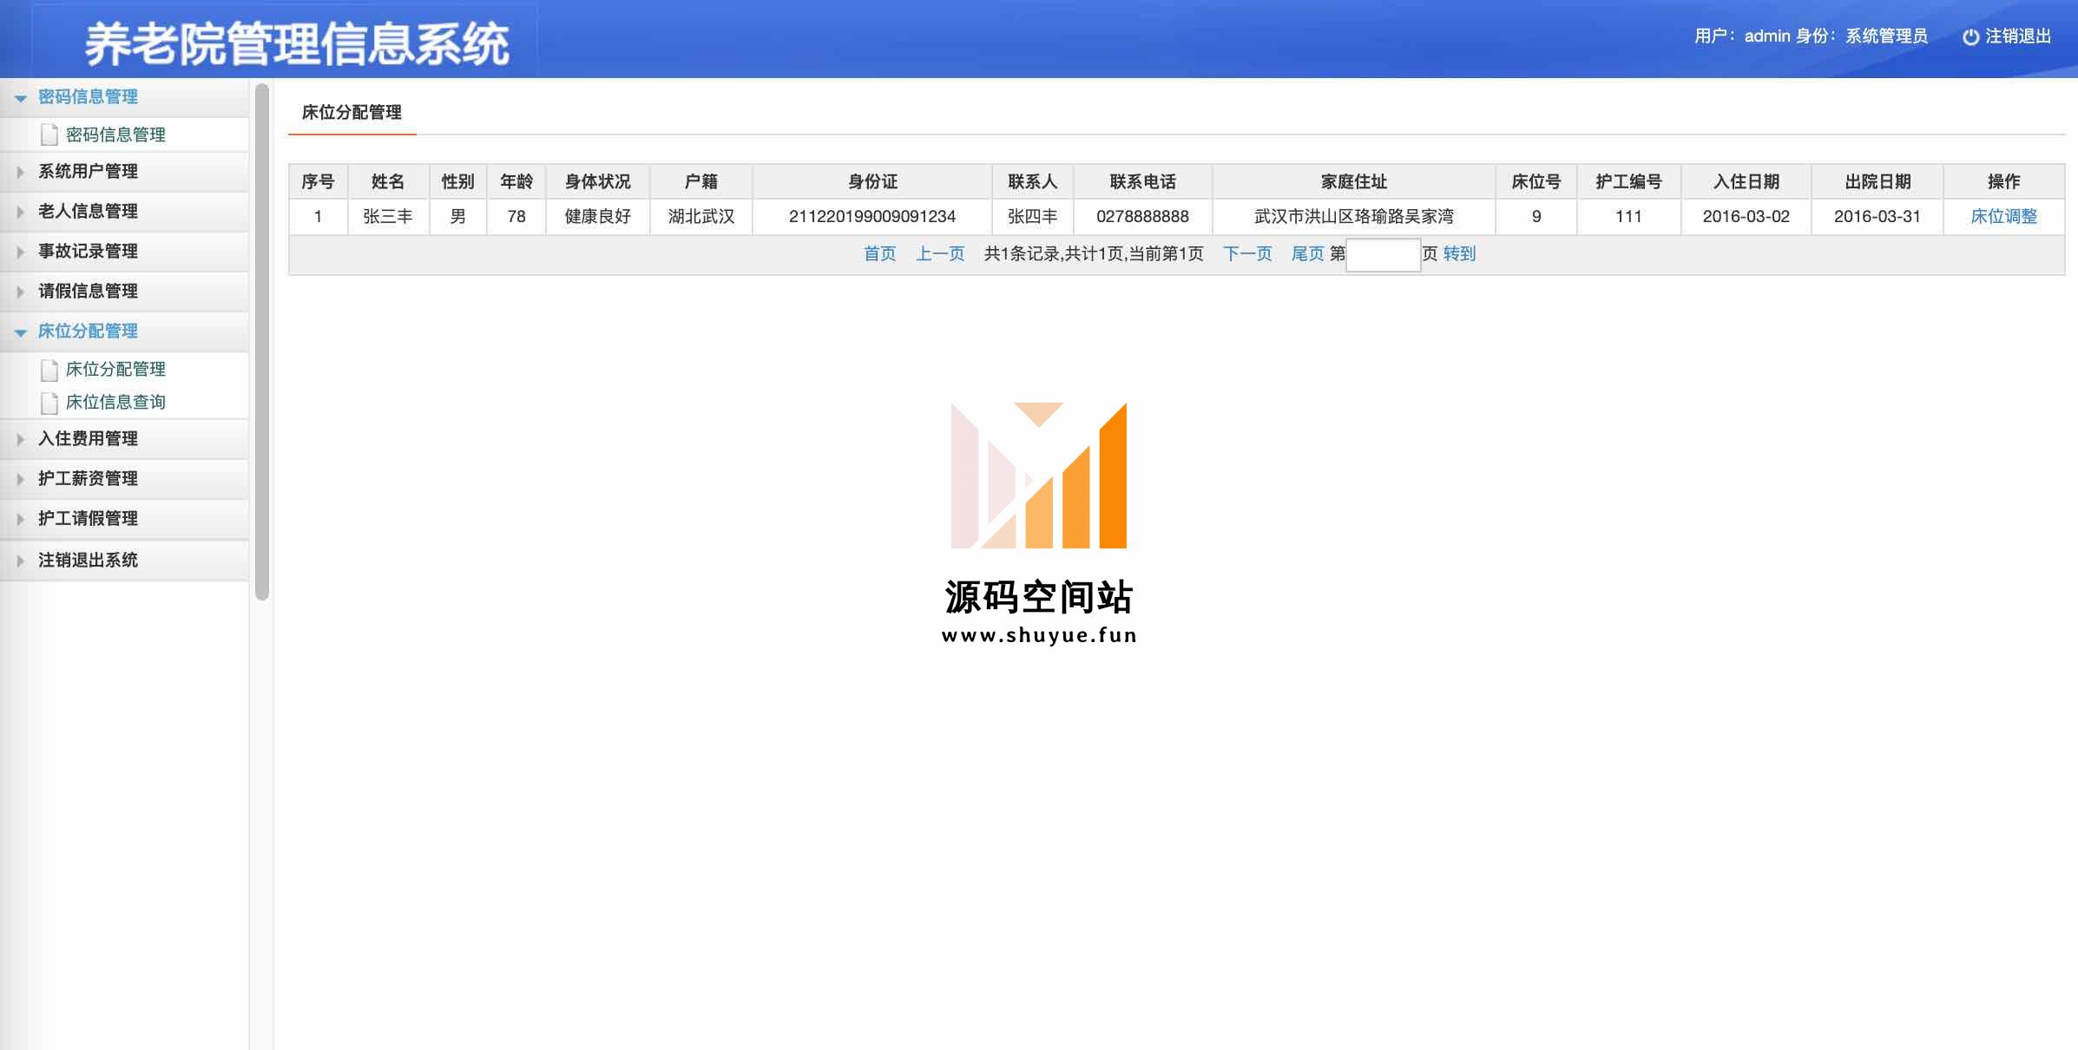Open the 床位分配管理 submenu item
Image resolution: width=2078 pixels, height=1050 pixels.
tap(115, 369)
